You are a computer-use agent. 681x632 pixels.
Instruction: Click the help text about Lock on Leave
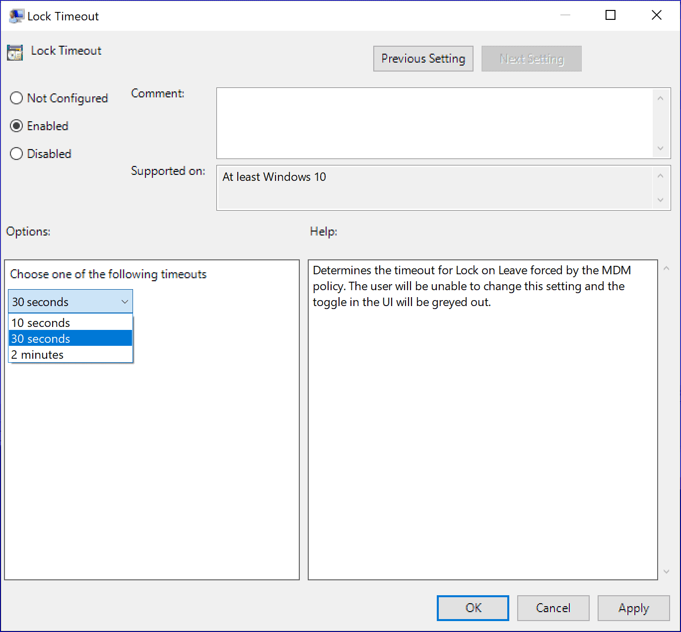coord(472,286)
